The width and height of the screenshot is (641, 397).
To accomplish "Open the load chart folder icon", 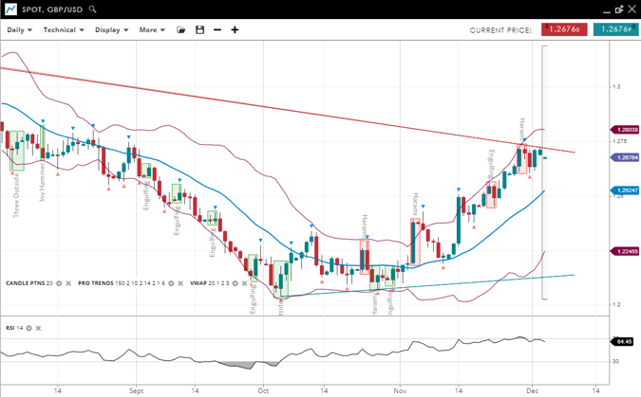I will (x=181, y=30).
